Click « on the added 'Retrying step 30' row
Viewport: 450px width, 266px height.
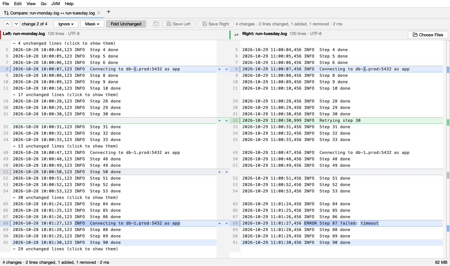(x=226, y=120)
